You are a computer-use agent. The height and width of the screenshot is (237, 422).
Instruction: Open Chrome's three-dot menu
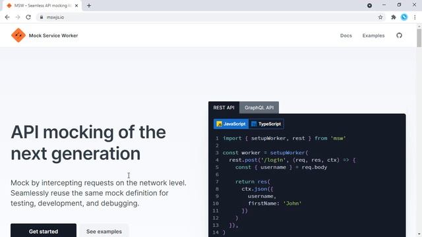(415, 17)
